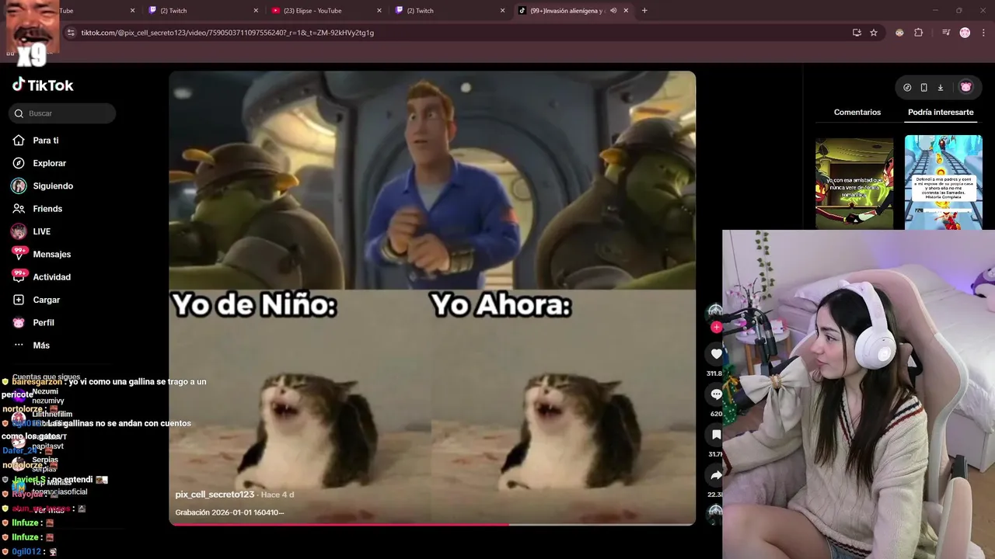Screen dimensions: 995x559
Task: Open a new browser tab
Action: (x=644, y=11)
